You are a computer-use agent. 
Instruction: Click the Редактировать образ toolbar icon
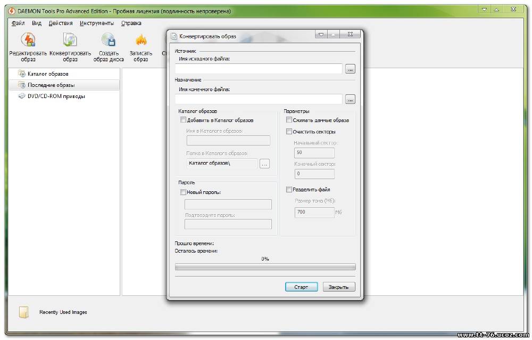28,40
